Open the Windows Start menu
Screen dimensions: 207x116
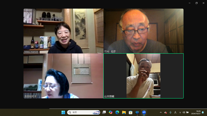tap(63, 112)
